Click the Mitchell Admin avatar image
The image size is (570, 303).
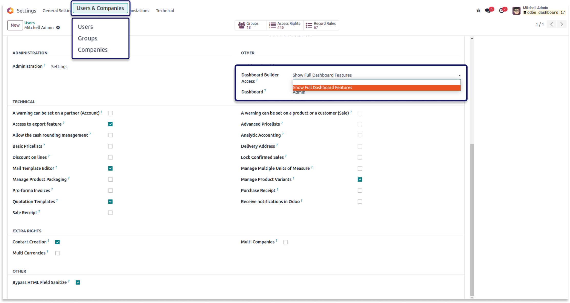516,11
